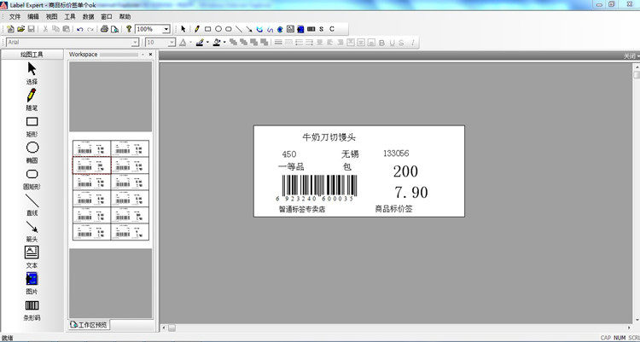Select the pointer tool in top toolbar
Screen dimensions: 640x342
point(183,29)
